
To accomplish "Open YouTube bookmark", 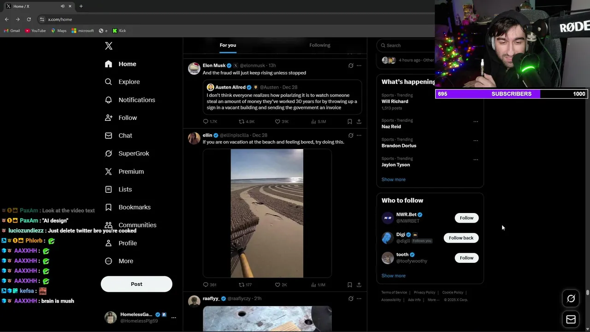I will pyautogui.click(x=35, y=31).
